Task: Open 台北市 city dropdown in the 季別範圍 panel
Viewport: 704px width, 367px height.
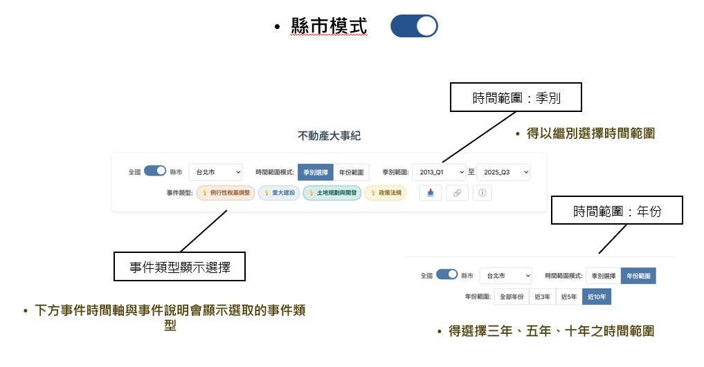Action: 215,171
